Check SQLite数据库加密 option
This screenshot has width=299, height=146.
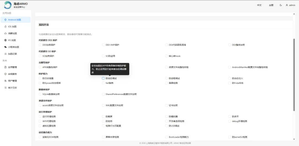coord(40,94)
